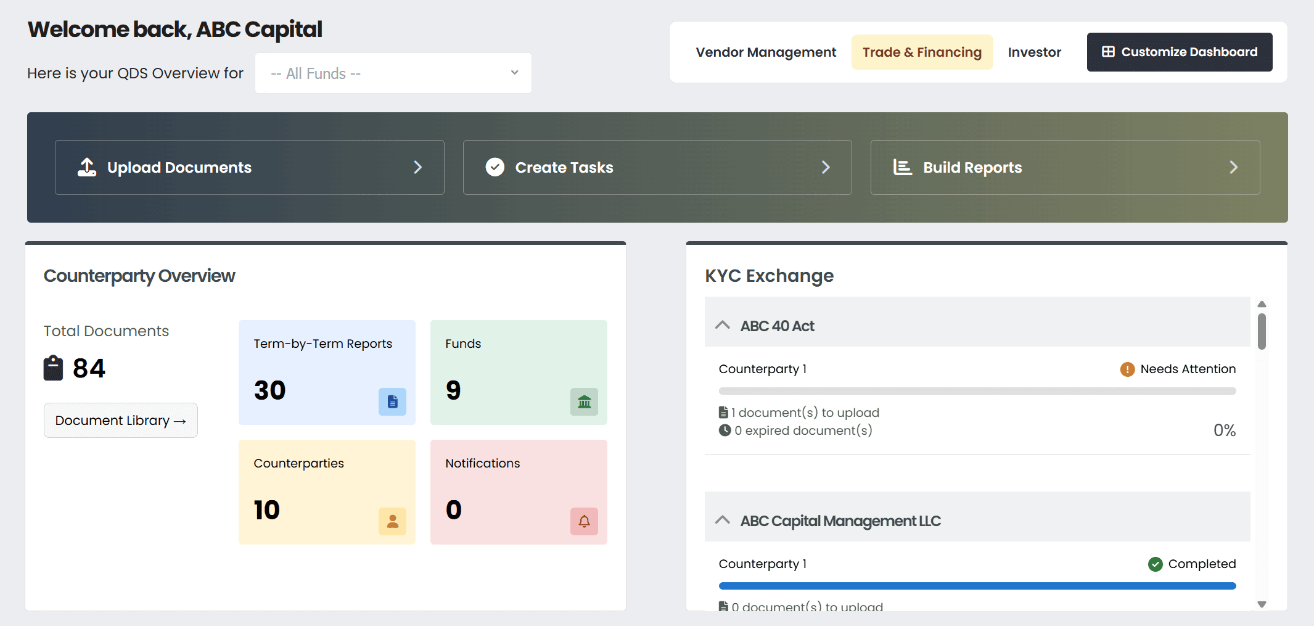Open the Document Library link
The width and height of the screenshot is (1314, 626).
(x=121, y=420)
